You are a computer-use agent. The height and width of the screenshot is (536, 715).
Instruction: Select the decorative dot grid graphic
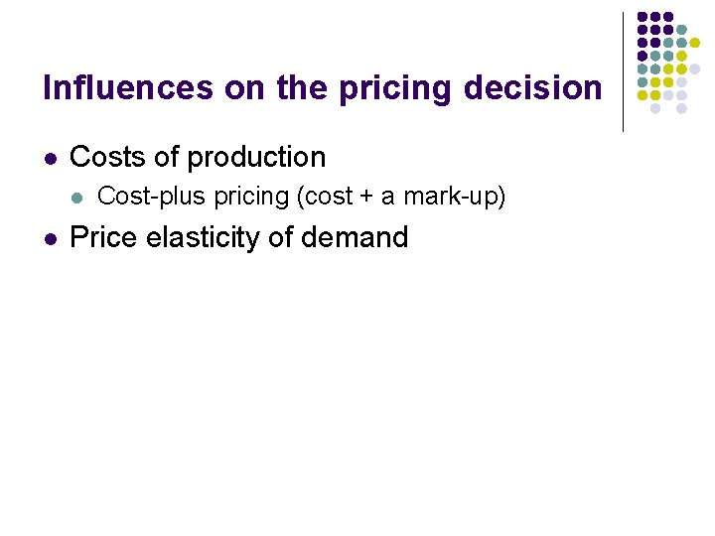coord(668,63)
